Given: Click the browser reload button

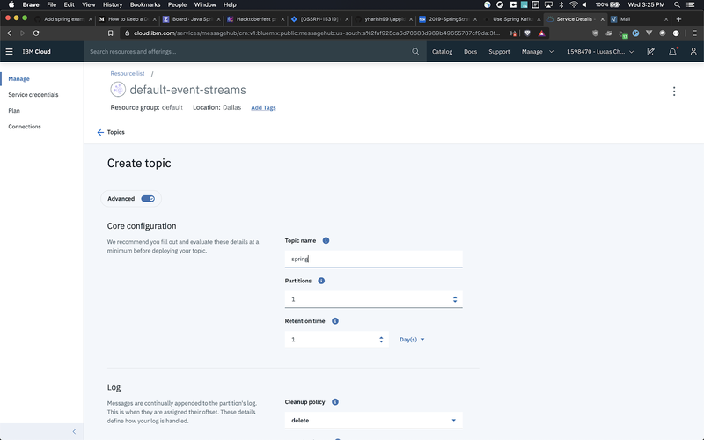Looking at the screenshot, I should click(36, 33).
